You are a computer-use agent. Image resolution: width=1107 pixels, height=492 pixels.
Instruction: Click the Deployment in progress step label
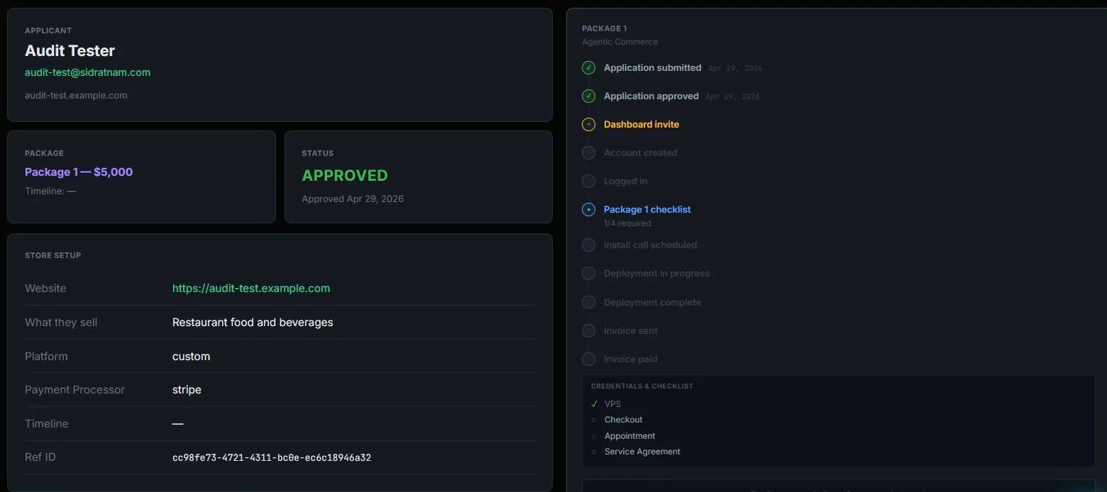pyautogui.click(x=656, y=274)
